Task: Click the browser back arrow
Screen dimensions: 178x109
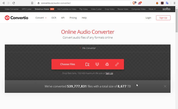Action: (4, 3)
